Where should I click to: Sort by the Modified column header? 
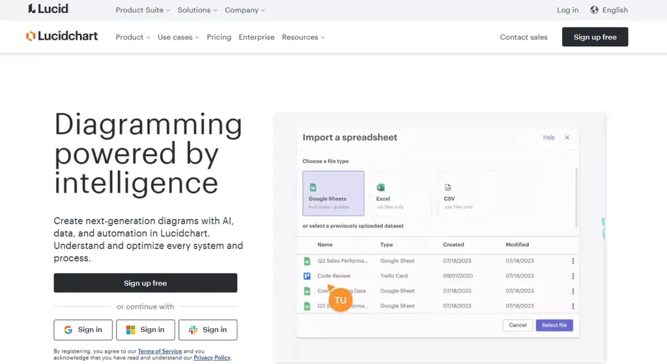tap(517, 244)
